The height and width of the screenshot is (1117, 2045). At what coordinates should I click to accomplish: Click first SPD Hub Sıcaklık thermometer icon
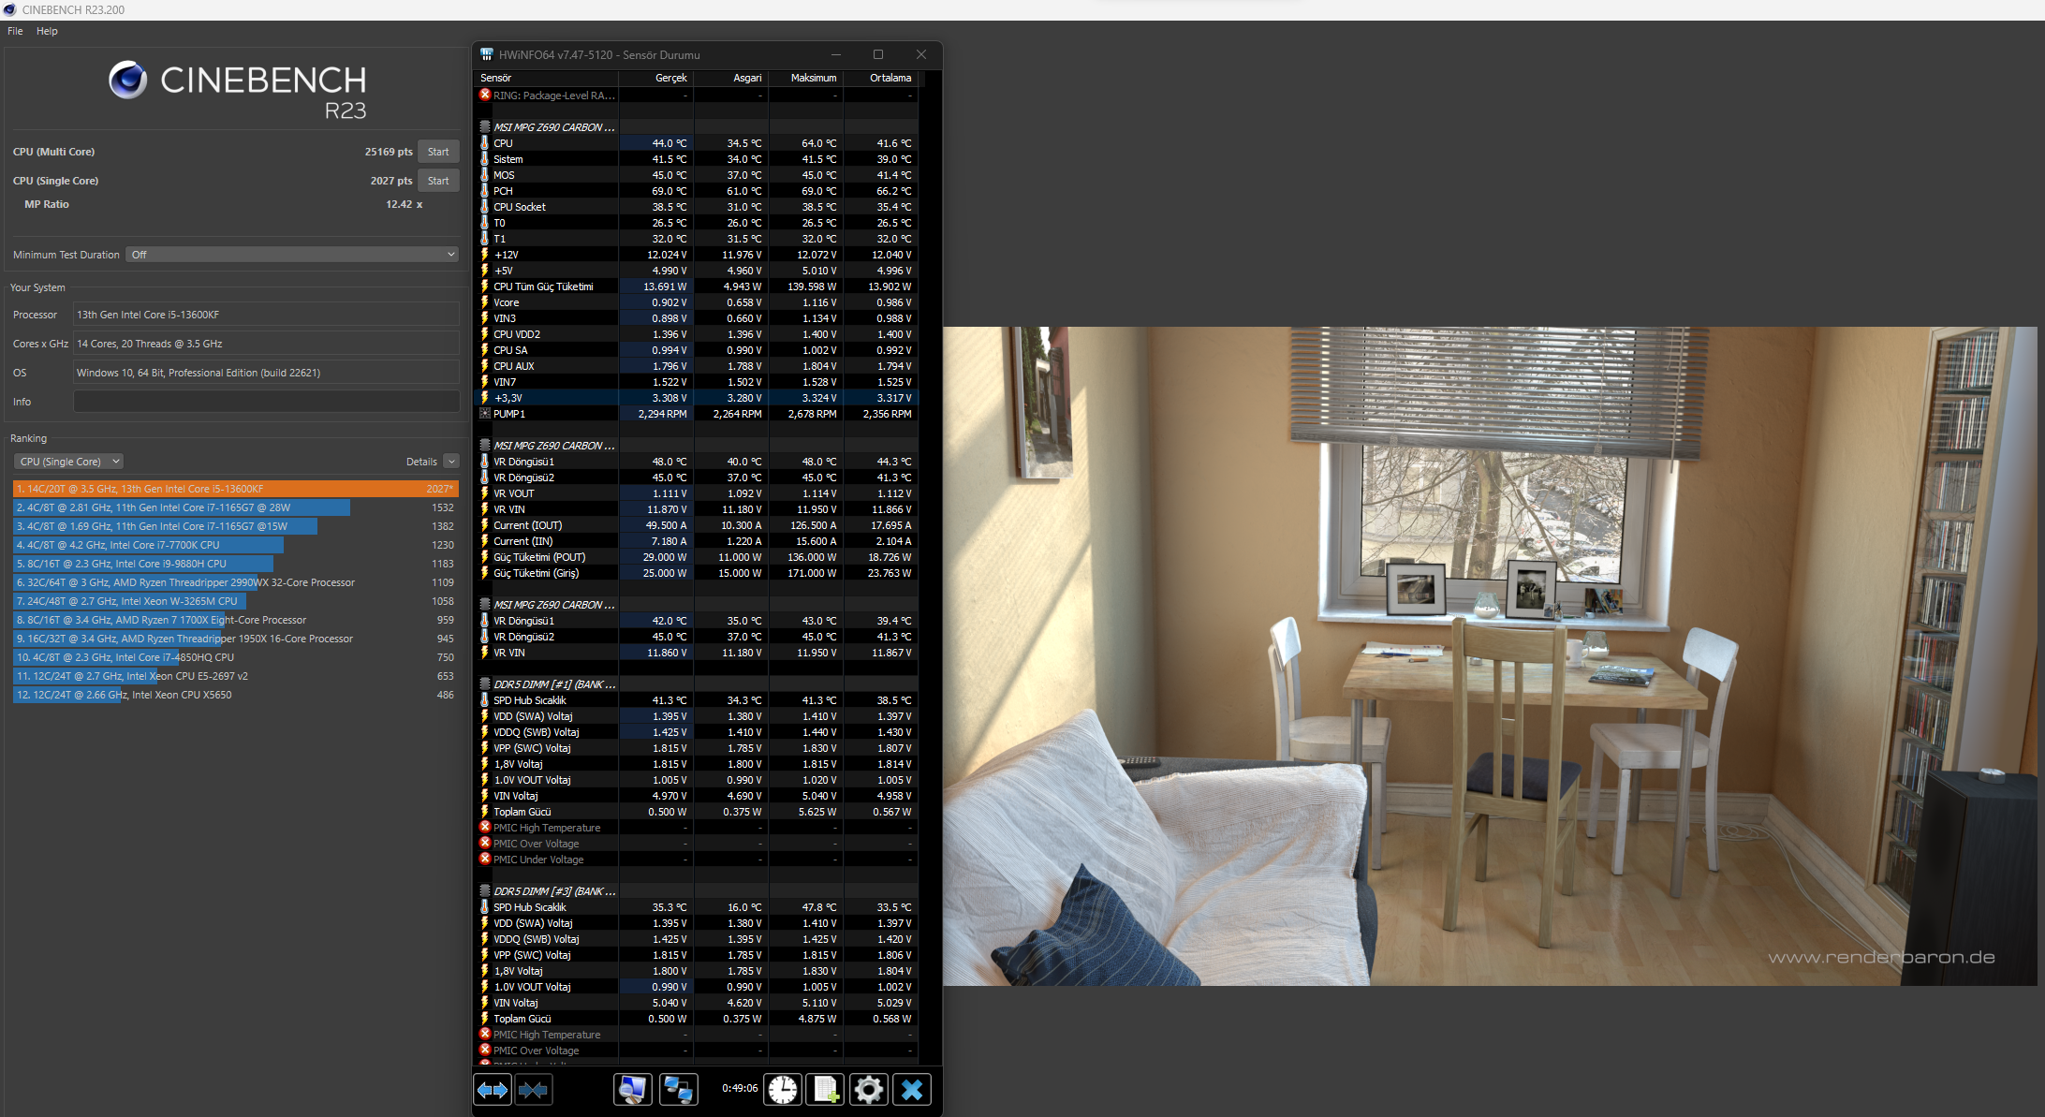[x=485, y=700]
